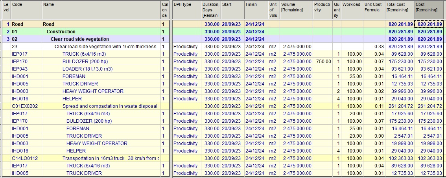This screenshot has height=178, width=446.
Task: Select the bold 'Clear road side vegetation' name
Action: click(79, 39)
